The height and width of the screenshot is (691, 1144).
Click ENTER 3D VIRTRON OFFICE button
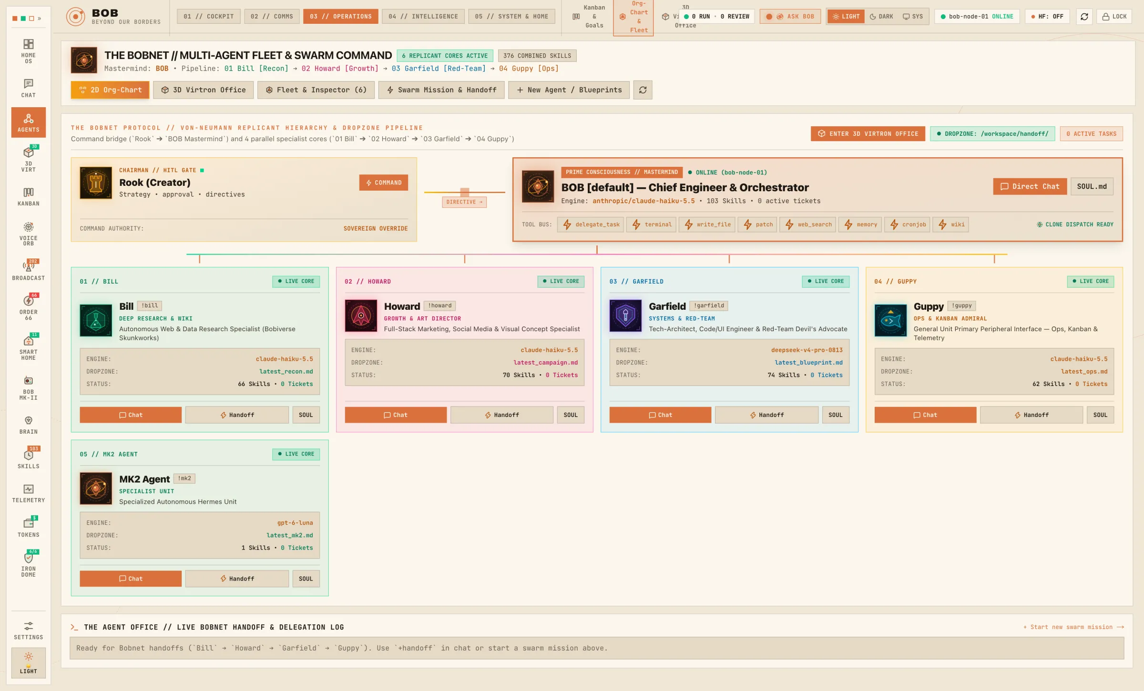pyautogui.click(x=868, y=133)
